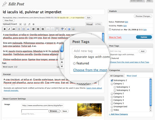155x120 pixels.
Task: Click the Add new tag input field
Action: pyautogui.click(x=124, y=51)
